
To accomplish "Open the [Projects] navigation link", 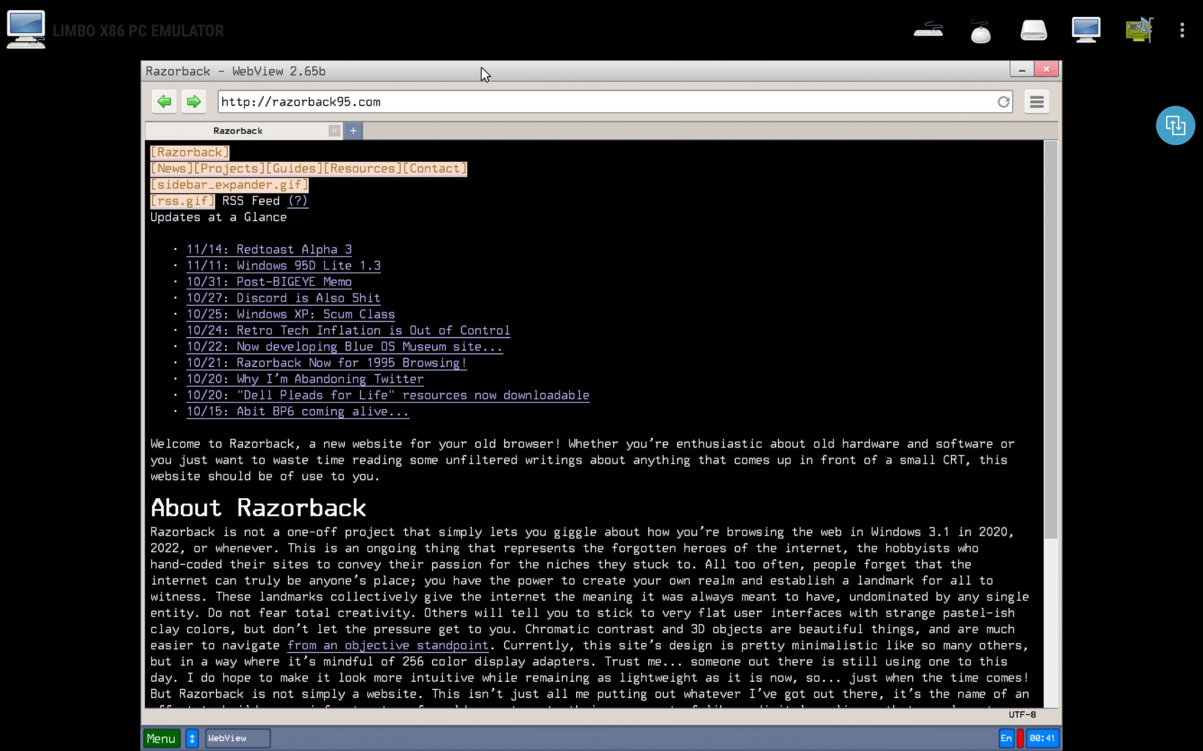I will point(229,168).
